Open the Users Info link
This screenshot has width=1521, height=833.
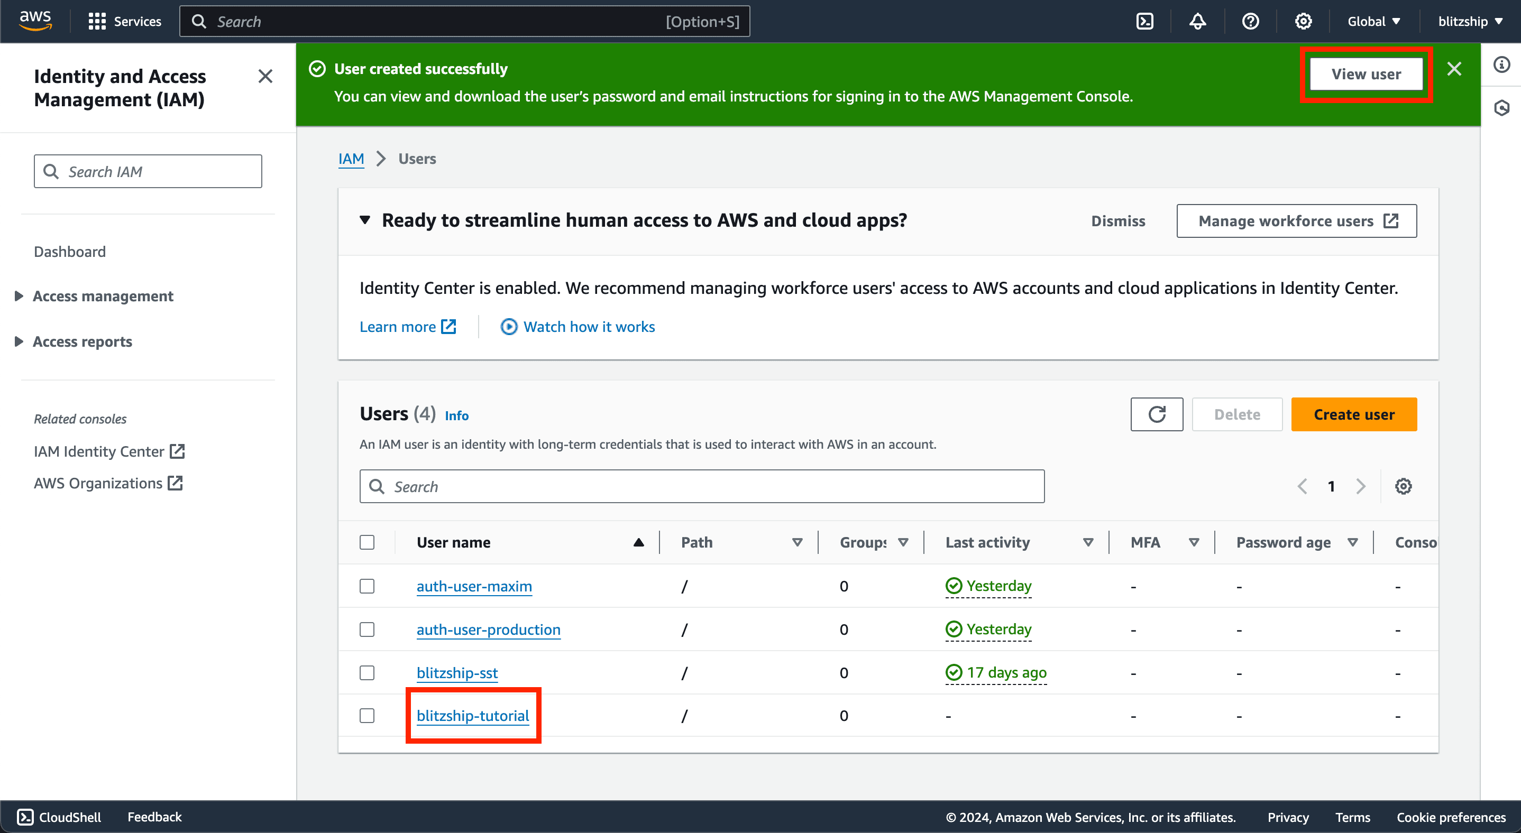point(456,416)
